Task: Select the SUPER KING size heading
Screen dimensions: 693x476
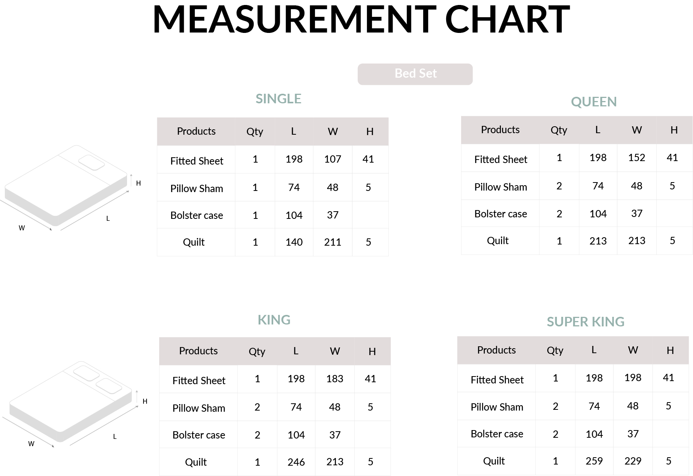Action: point(585,322)
